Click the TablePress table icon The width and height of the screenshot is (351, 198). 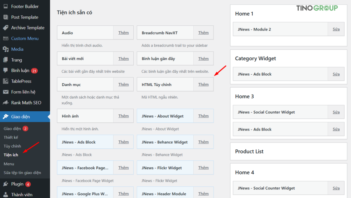[5, 81]
